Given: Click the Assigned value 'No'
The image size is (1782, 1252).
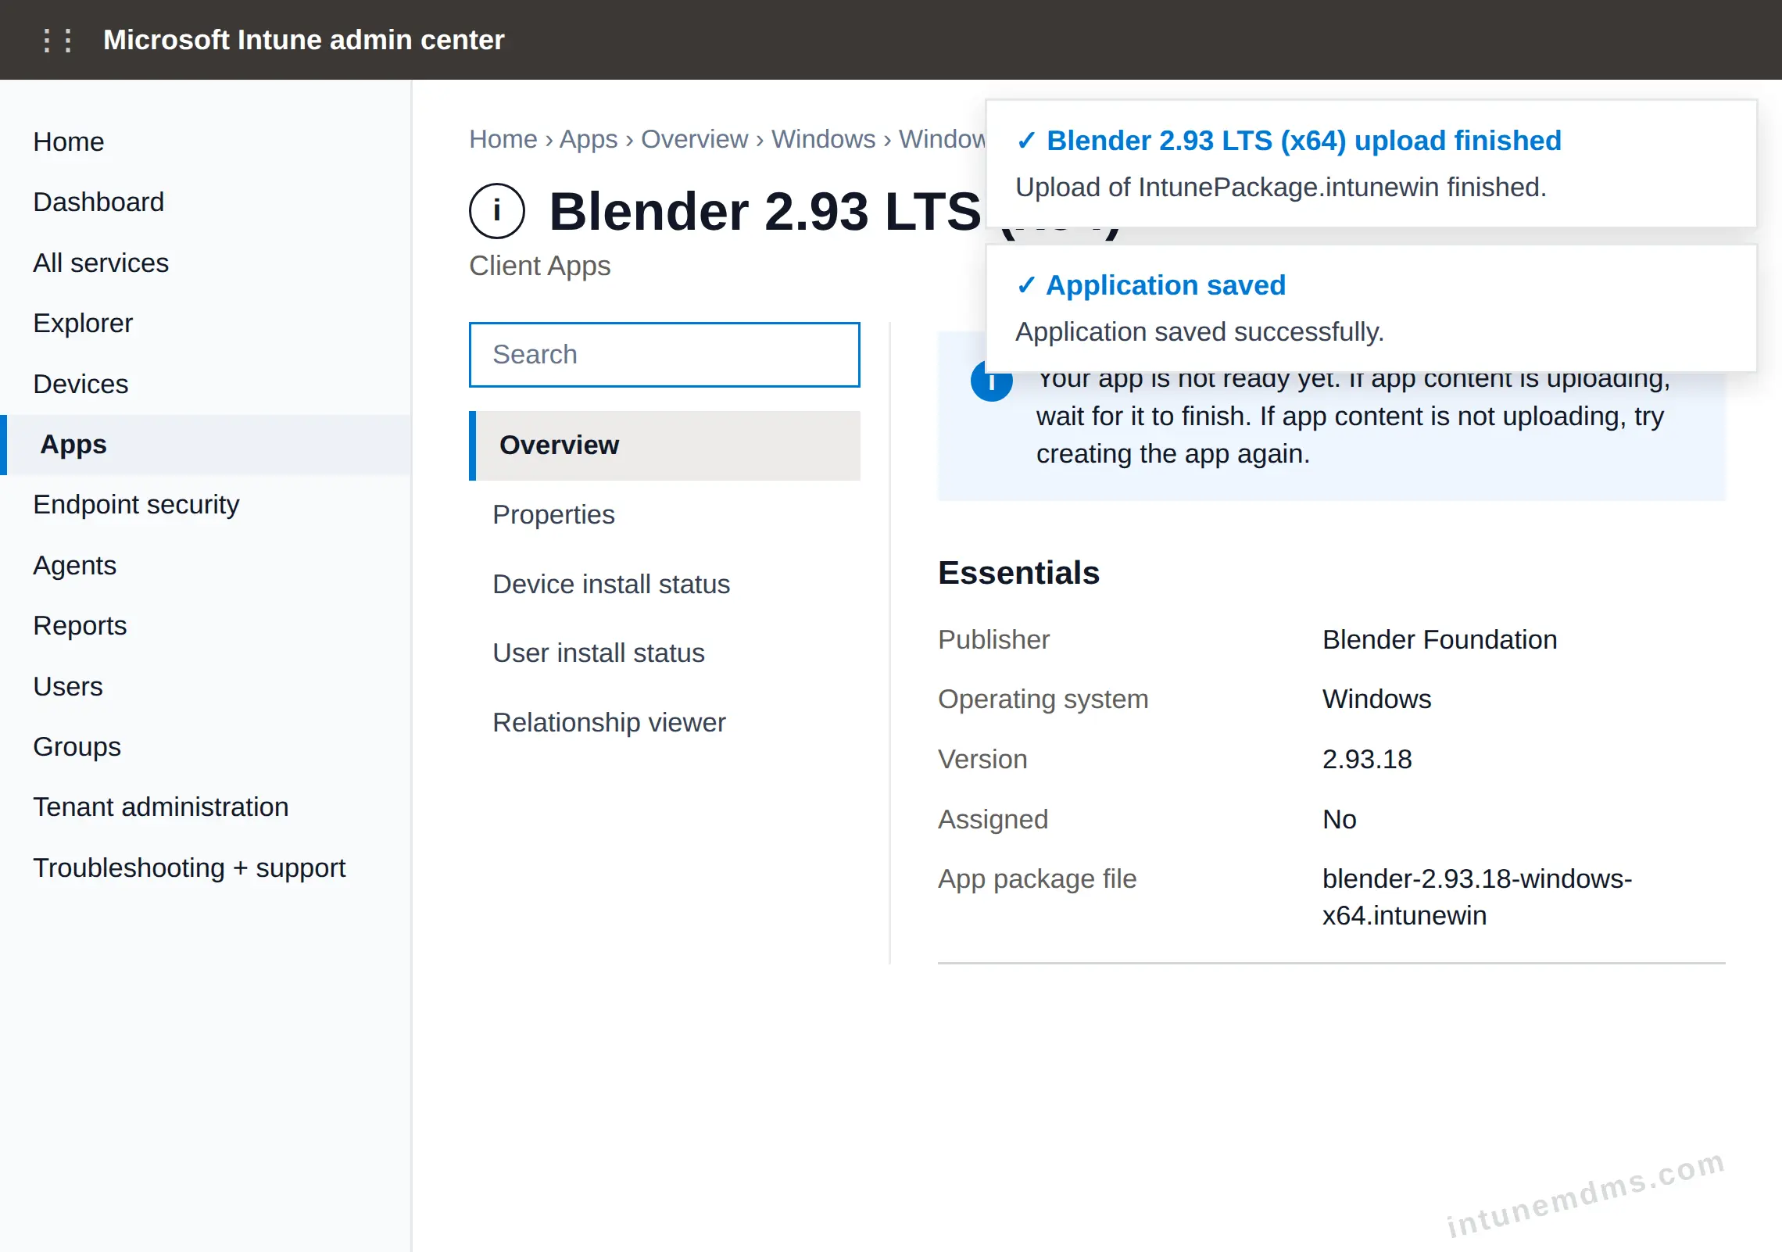Looking at the screenshot, I should 1339,820.
